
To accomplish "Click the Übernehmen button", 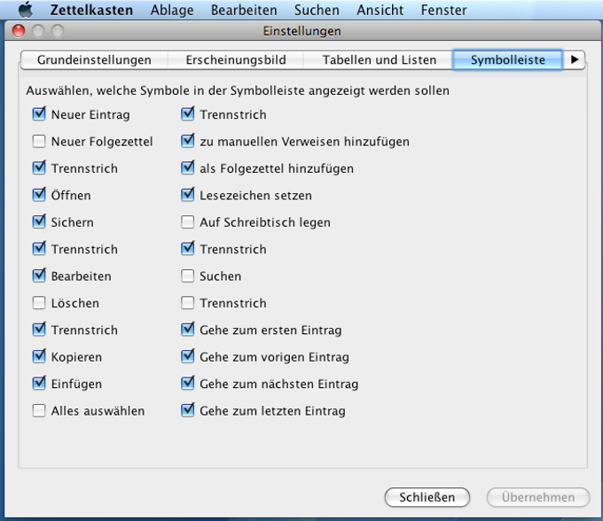I will [x=538, y=497].
